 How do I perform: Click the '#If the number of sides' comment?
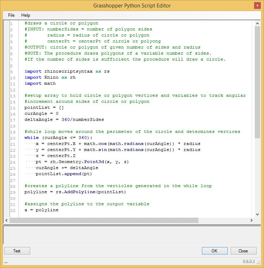(125, 59)
